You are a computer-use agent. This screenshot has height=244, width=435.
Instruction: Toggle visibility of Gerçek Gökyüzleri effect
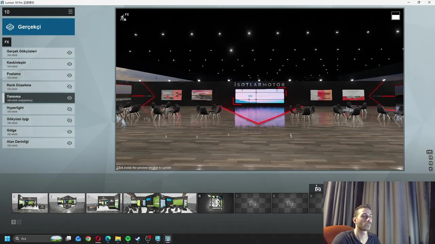coord(69,53)
